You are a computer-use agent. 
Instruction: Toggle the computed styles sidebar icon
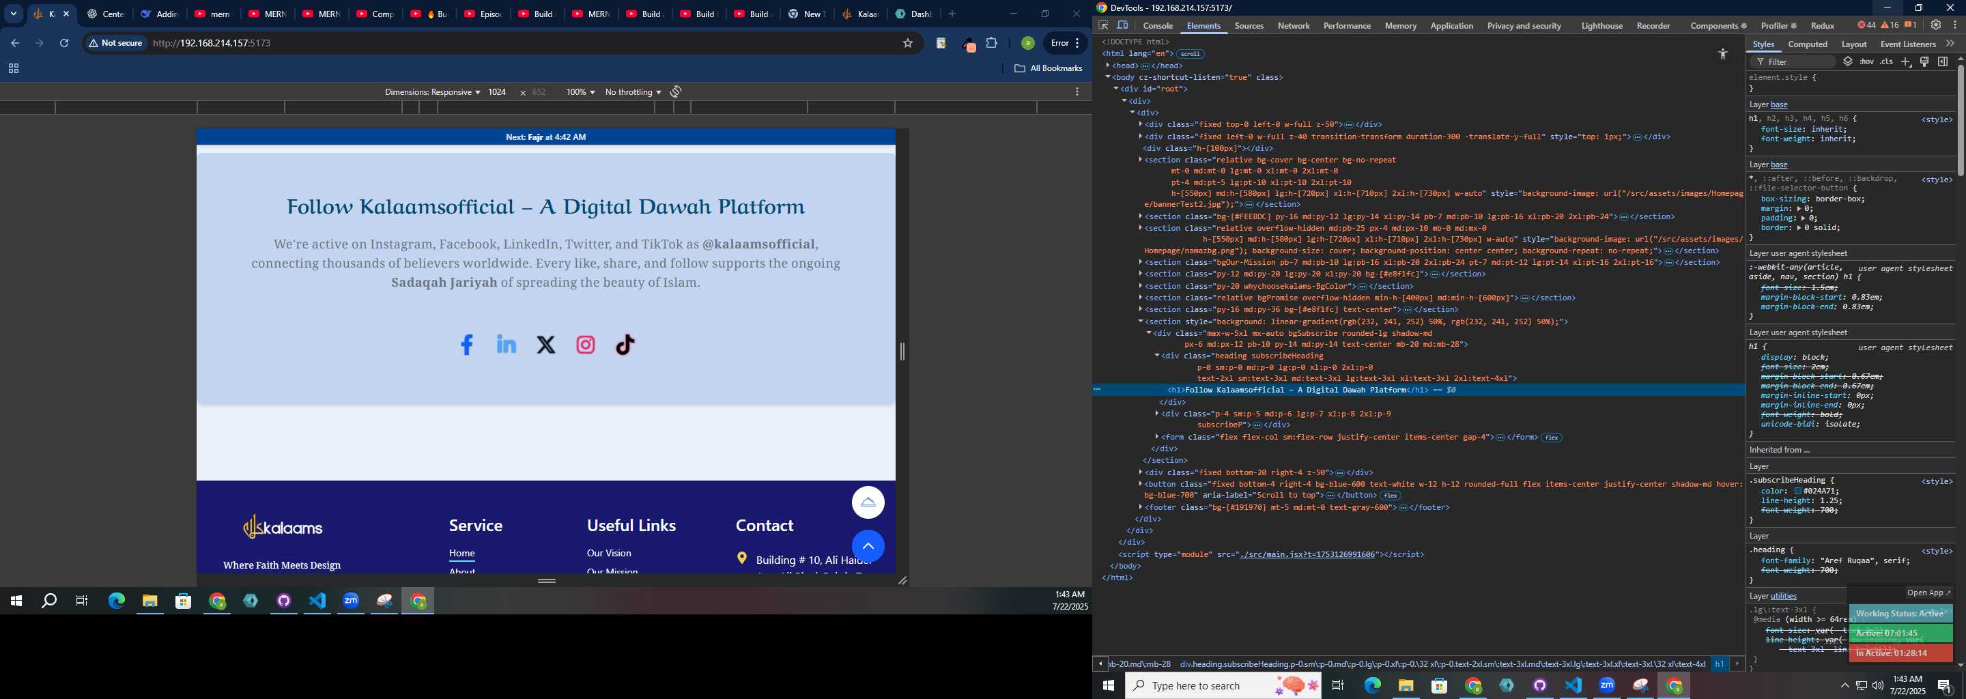coord(1942,62)
